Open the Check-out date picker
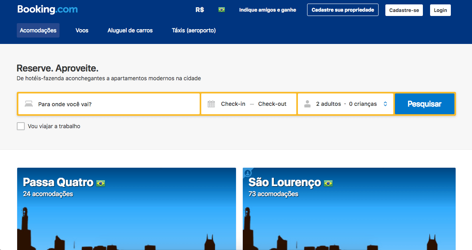Viewport: 472px width, 250px height. click(x=272, y=103)
